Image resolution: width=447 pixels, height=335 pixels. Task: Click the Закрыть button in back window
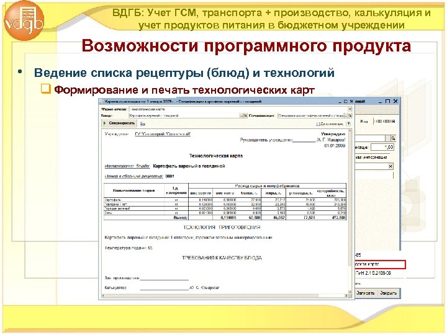[388, 293]
